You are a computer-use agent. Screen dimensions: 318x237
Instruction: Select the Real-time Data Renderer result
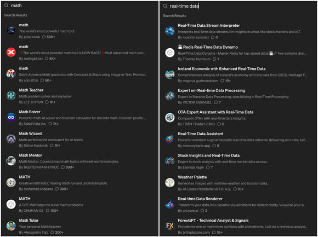(238, 204)
